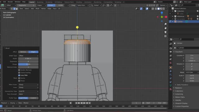Switch perspective/orthographic with grid icon
The image size is (199, 112).
pos(165,36)
